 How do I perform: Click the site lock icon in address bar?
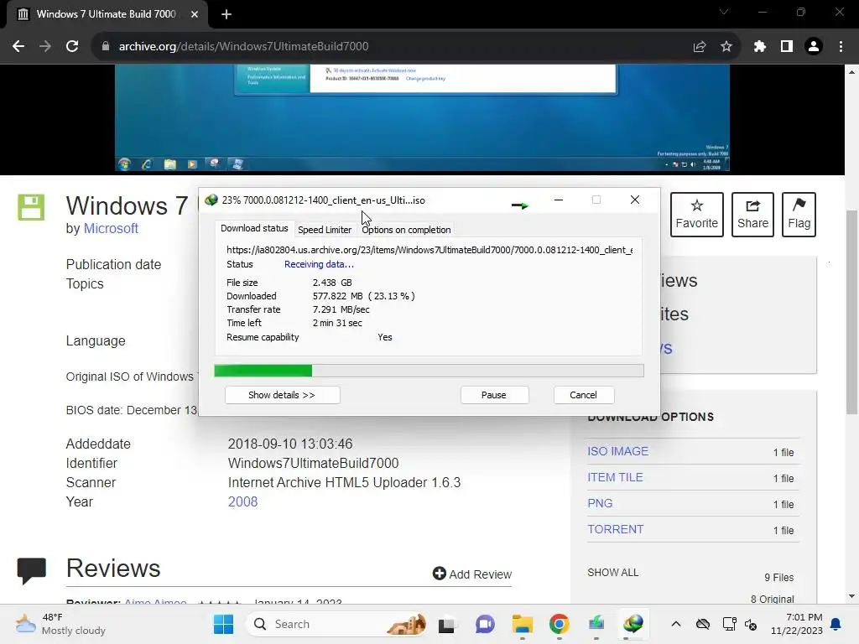106,47
